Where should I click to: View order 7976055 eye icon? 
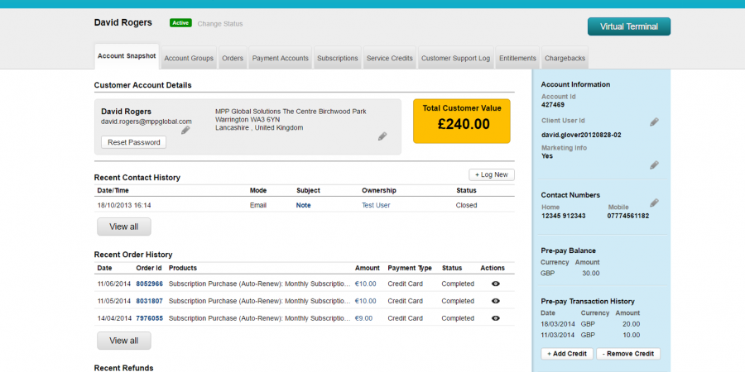(495, 318)
